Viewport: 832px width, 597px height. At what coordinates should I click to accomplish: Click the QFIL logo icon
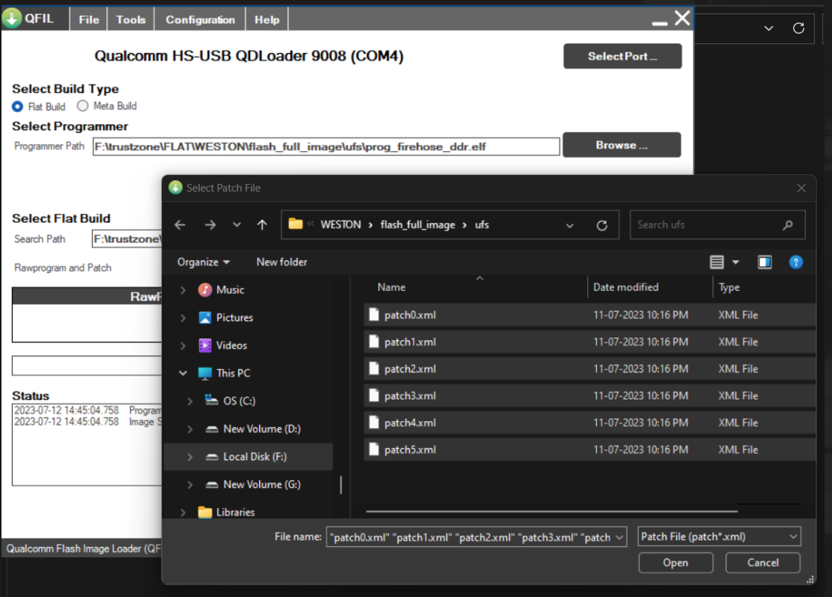tap(12, 18)
